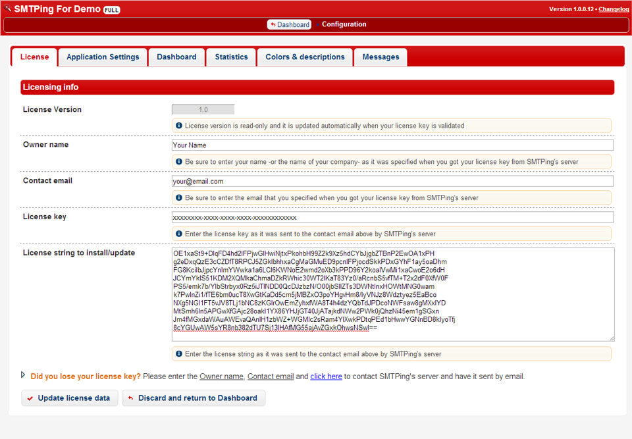Click info icon beside Contact email hint
632x439 pixels.
click(178, 197)
